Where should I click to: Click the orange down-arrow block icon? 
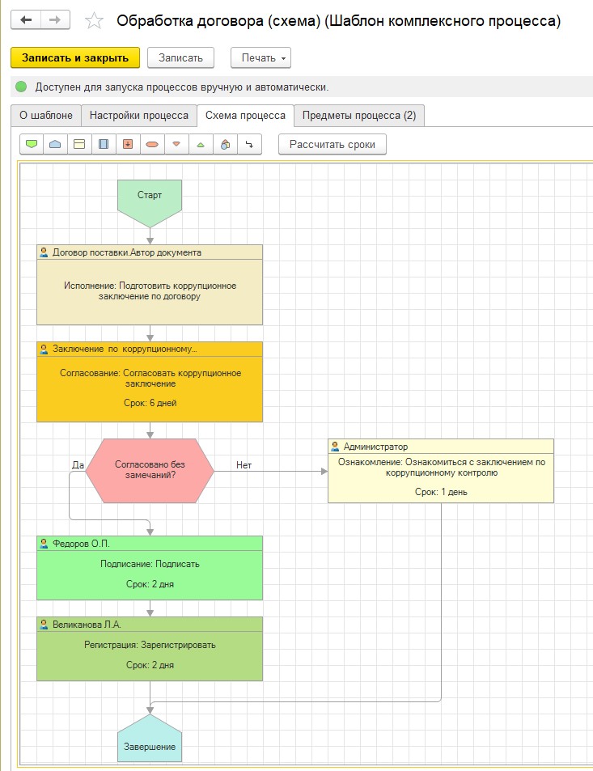128,144
